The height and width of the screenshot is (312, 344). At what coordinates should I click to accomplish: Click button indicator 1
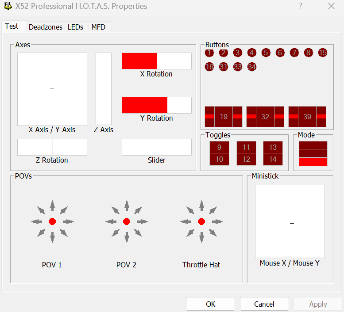tap(209, 53)
